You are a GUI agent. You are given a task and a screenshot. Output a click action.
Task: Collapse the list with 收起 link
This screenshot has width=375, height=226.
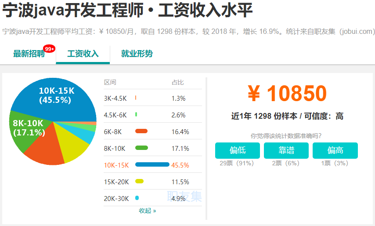(148, 211)
